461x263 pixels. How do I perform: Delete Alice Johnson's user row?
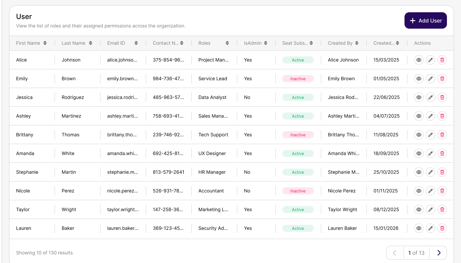pyautogui.click(x=442, y=60)
